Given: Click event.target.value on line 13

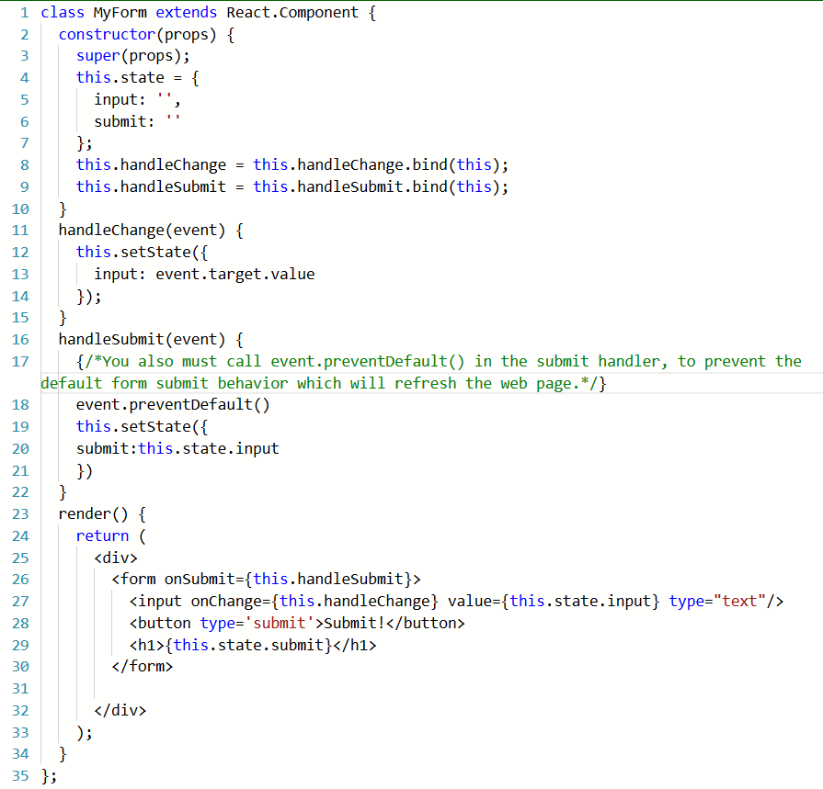Looking at the screenshot, I should 235,275.
